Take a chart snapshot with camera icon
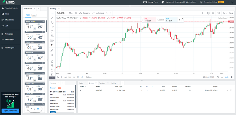 pos(218,13)
